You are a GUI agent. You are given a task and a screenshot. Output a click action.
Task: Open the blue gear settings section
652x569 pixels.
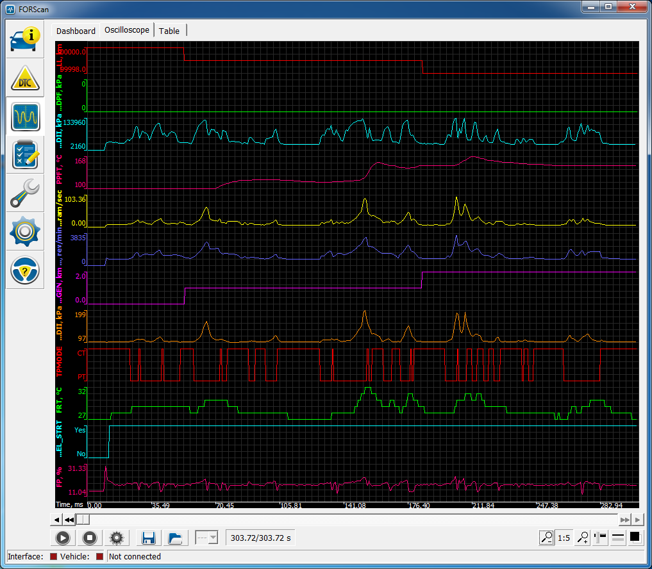coord(26,232)
